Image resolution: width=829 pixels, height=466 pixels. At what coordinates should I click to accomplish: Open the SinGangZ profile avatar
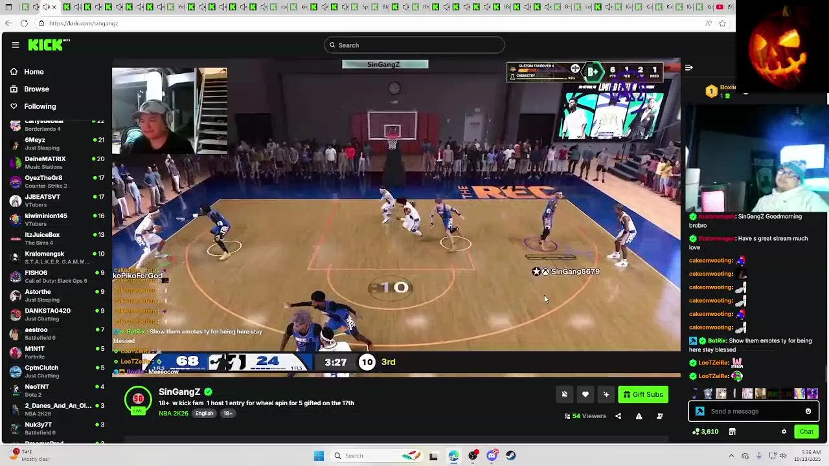(138, 400)
